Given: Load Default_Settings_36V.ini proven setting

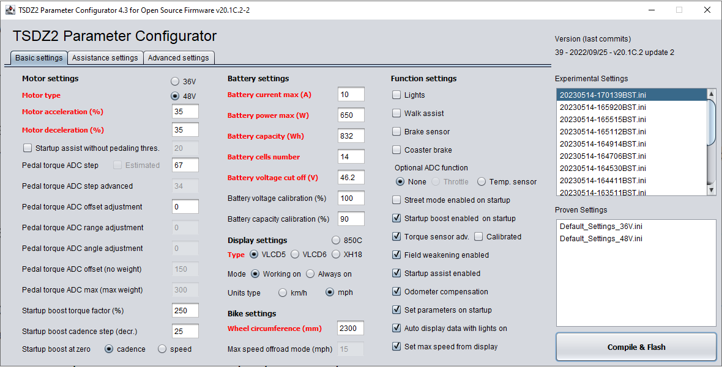Looking at the screenshot, I should [636, 227].
